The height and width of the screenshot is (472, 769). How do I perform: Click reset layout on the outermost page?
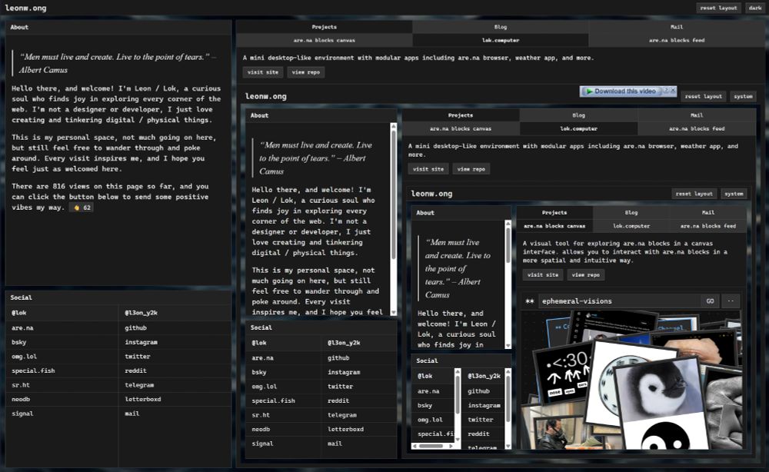(x=718, y=8)
